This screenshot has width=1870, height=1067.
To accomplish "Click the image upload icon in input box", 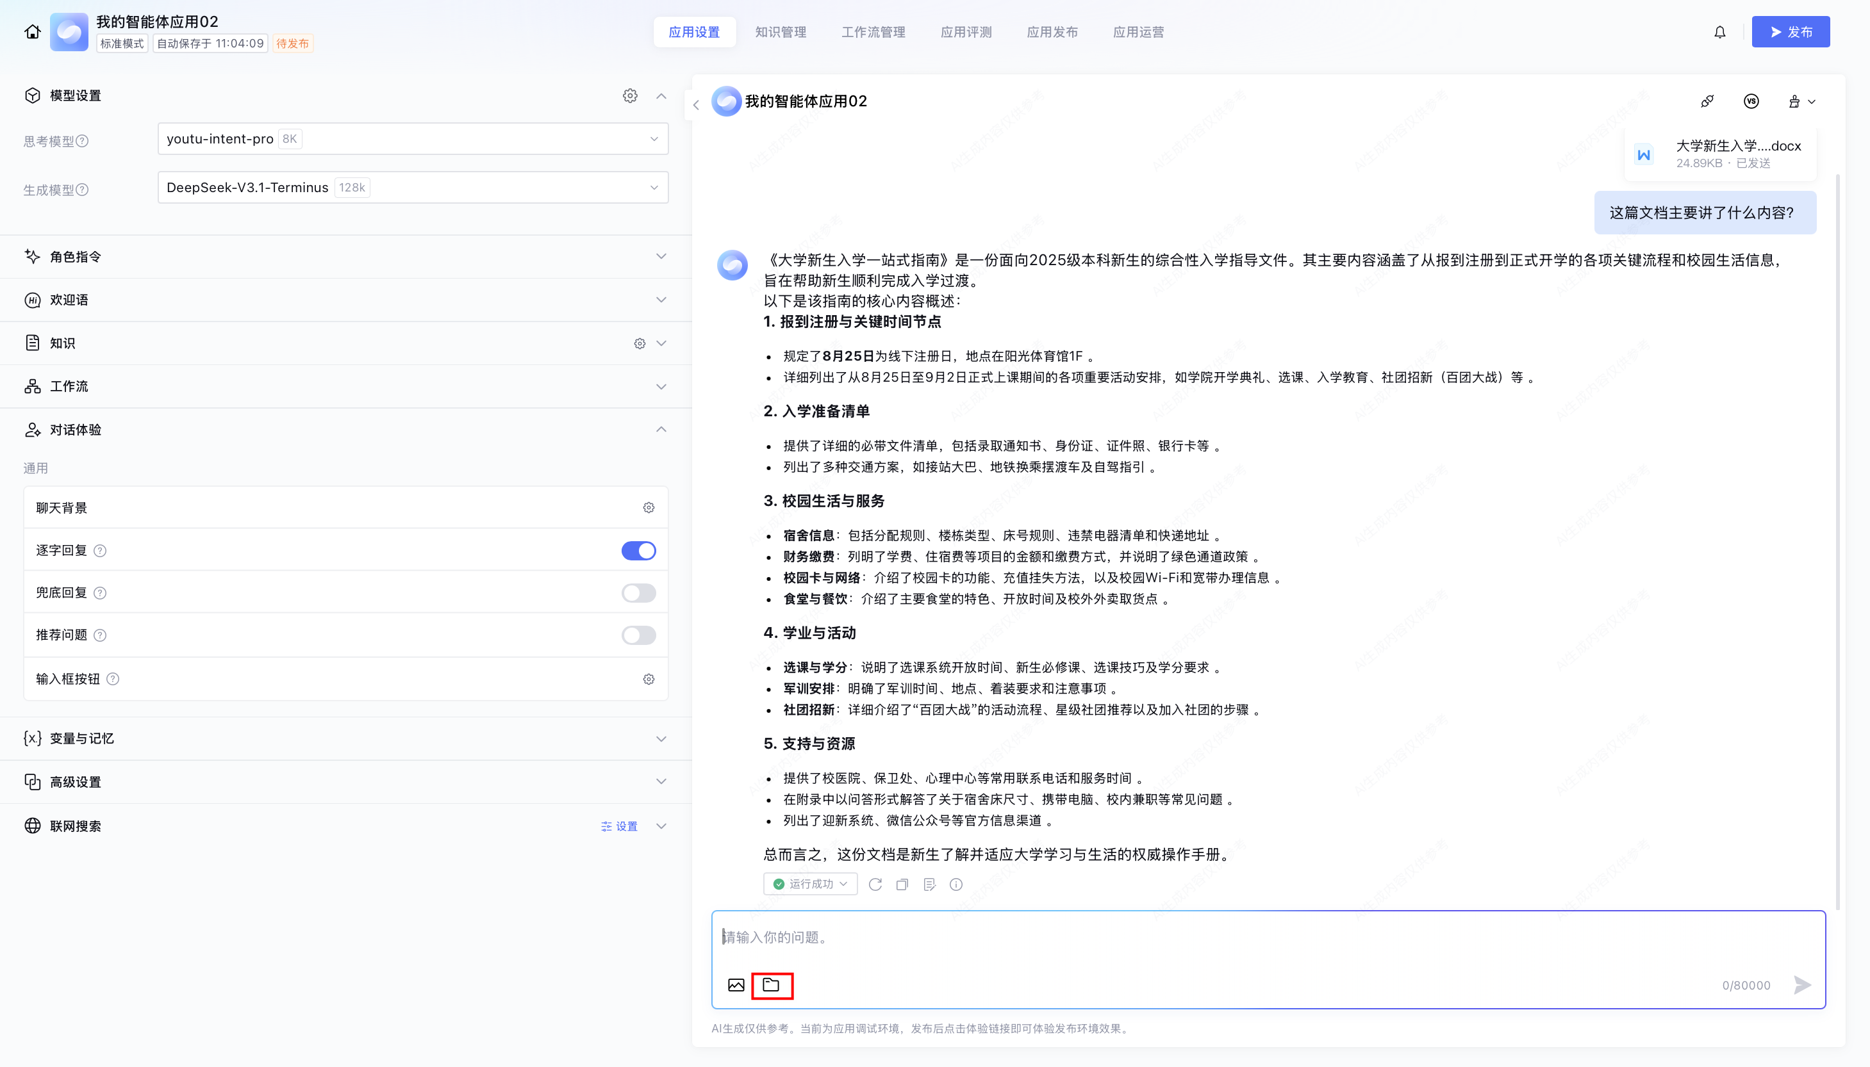I will [x=736, y=985].
